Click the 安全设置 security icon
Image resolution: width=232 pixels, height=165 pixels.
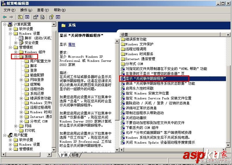click(x=21, y=43)
